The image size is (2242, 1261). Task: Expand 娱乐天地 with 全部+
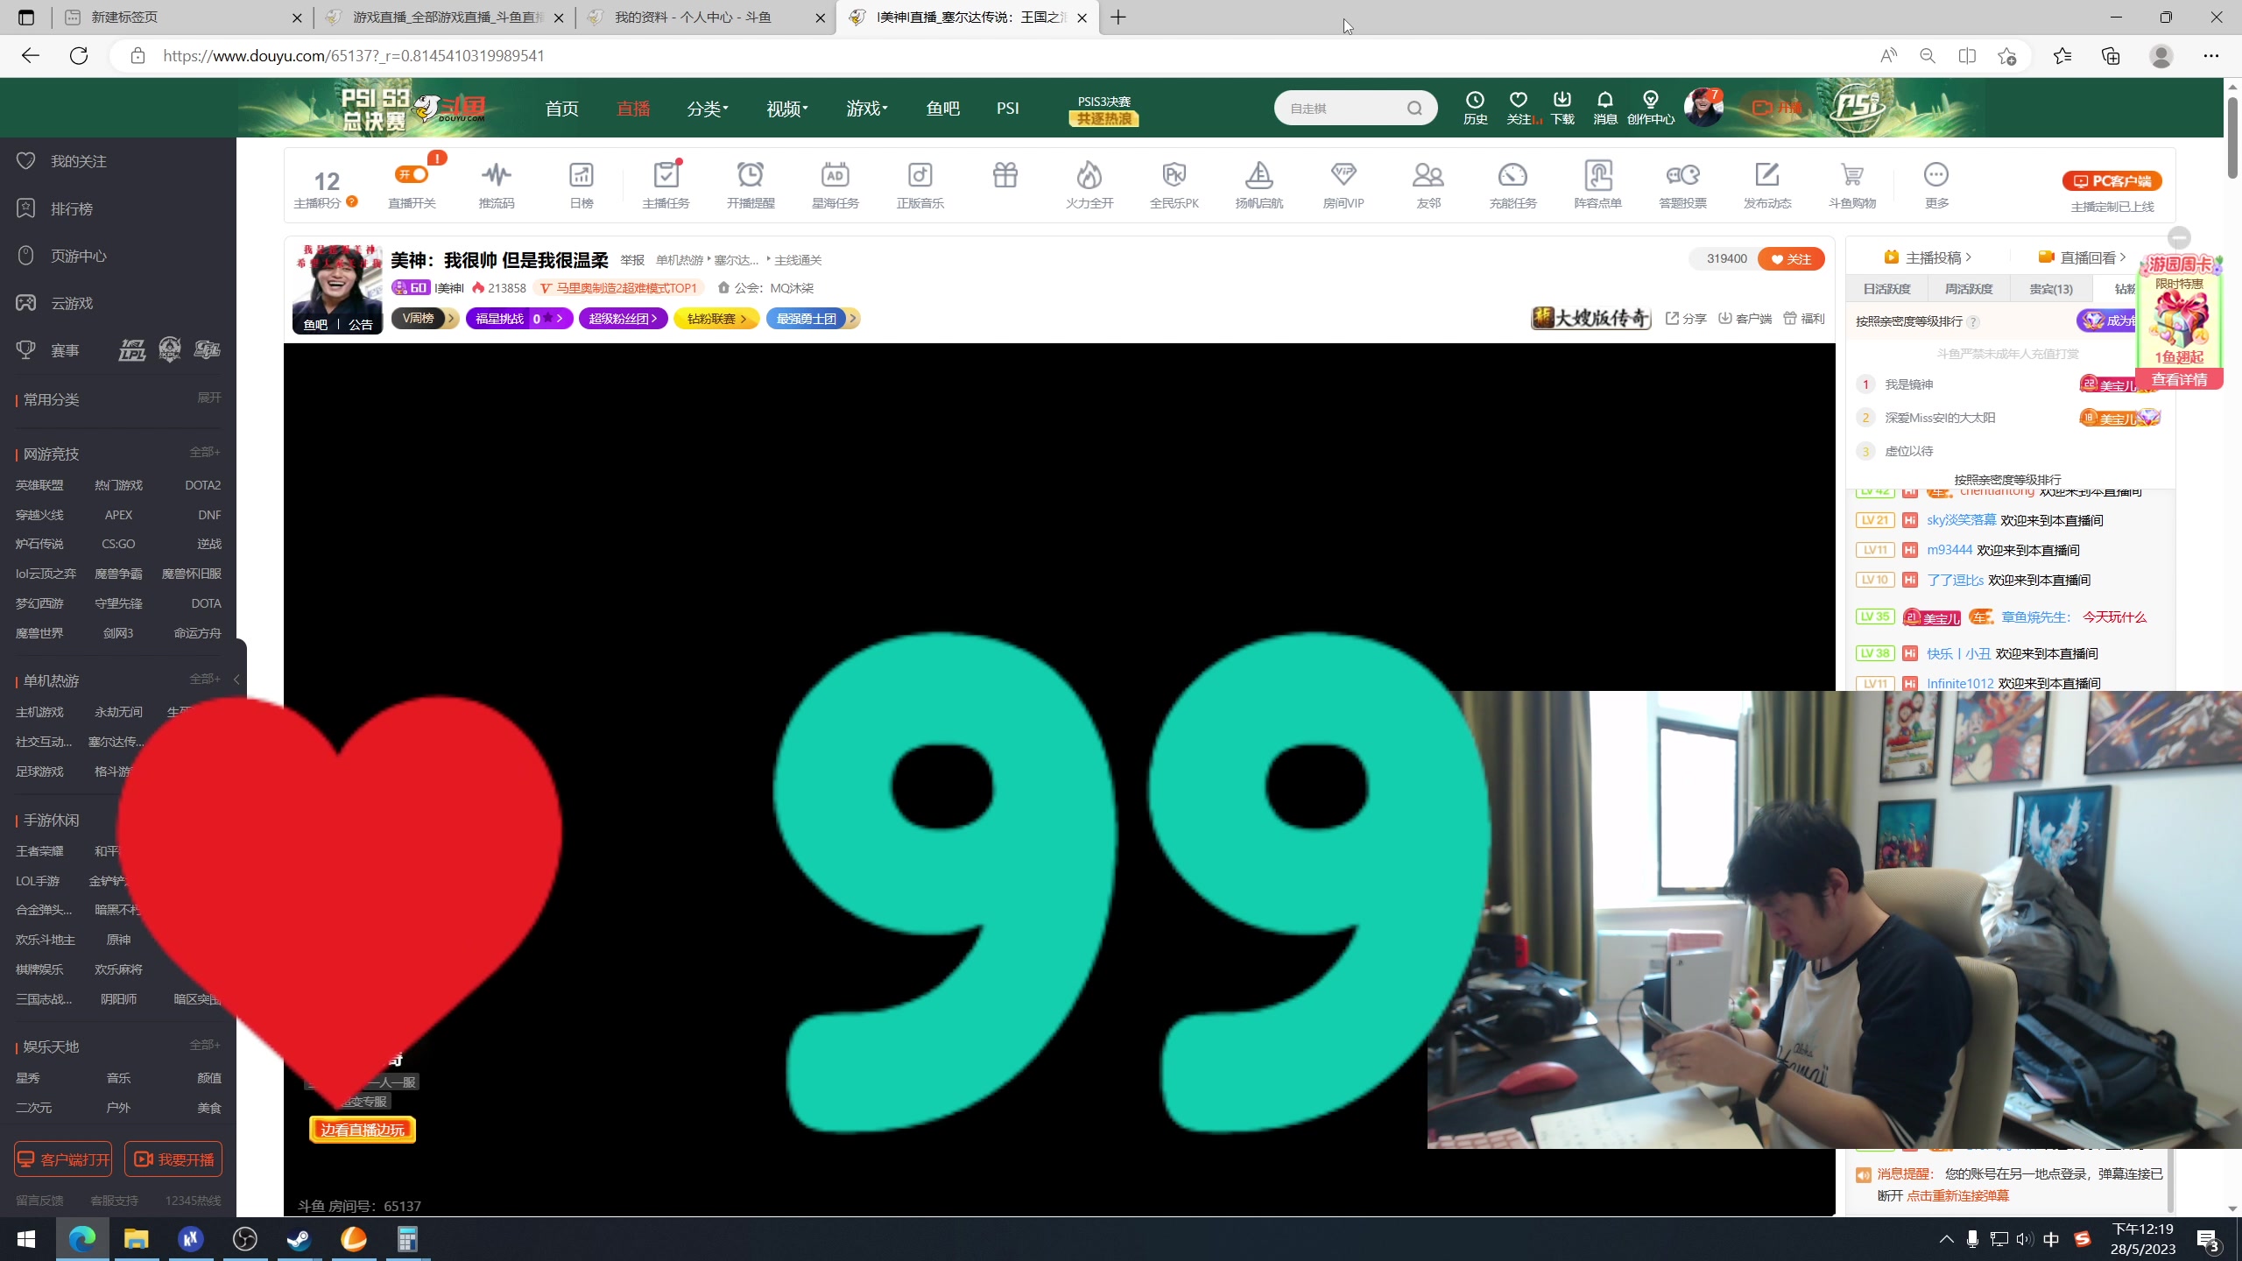click(205, 1045)
